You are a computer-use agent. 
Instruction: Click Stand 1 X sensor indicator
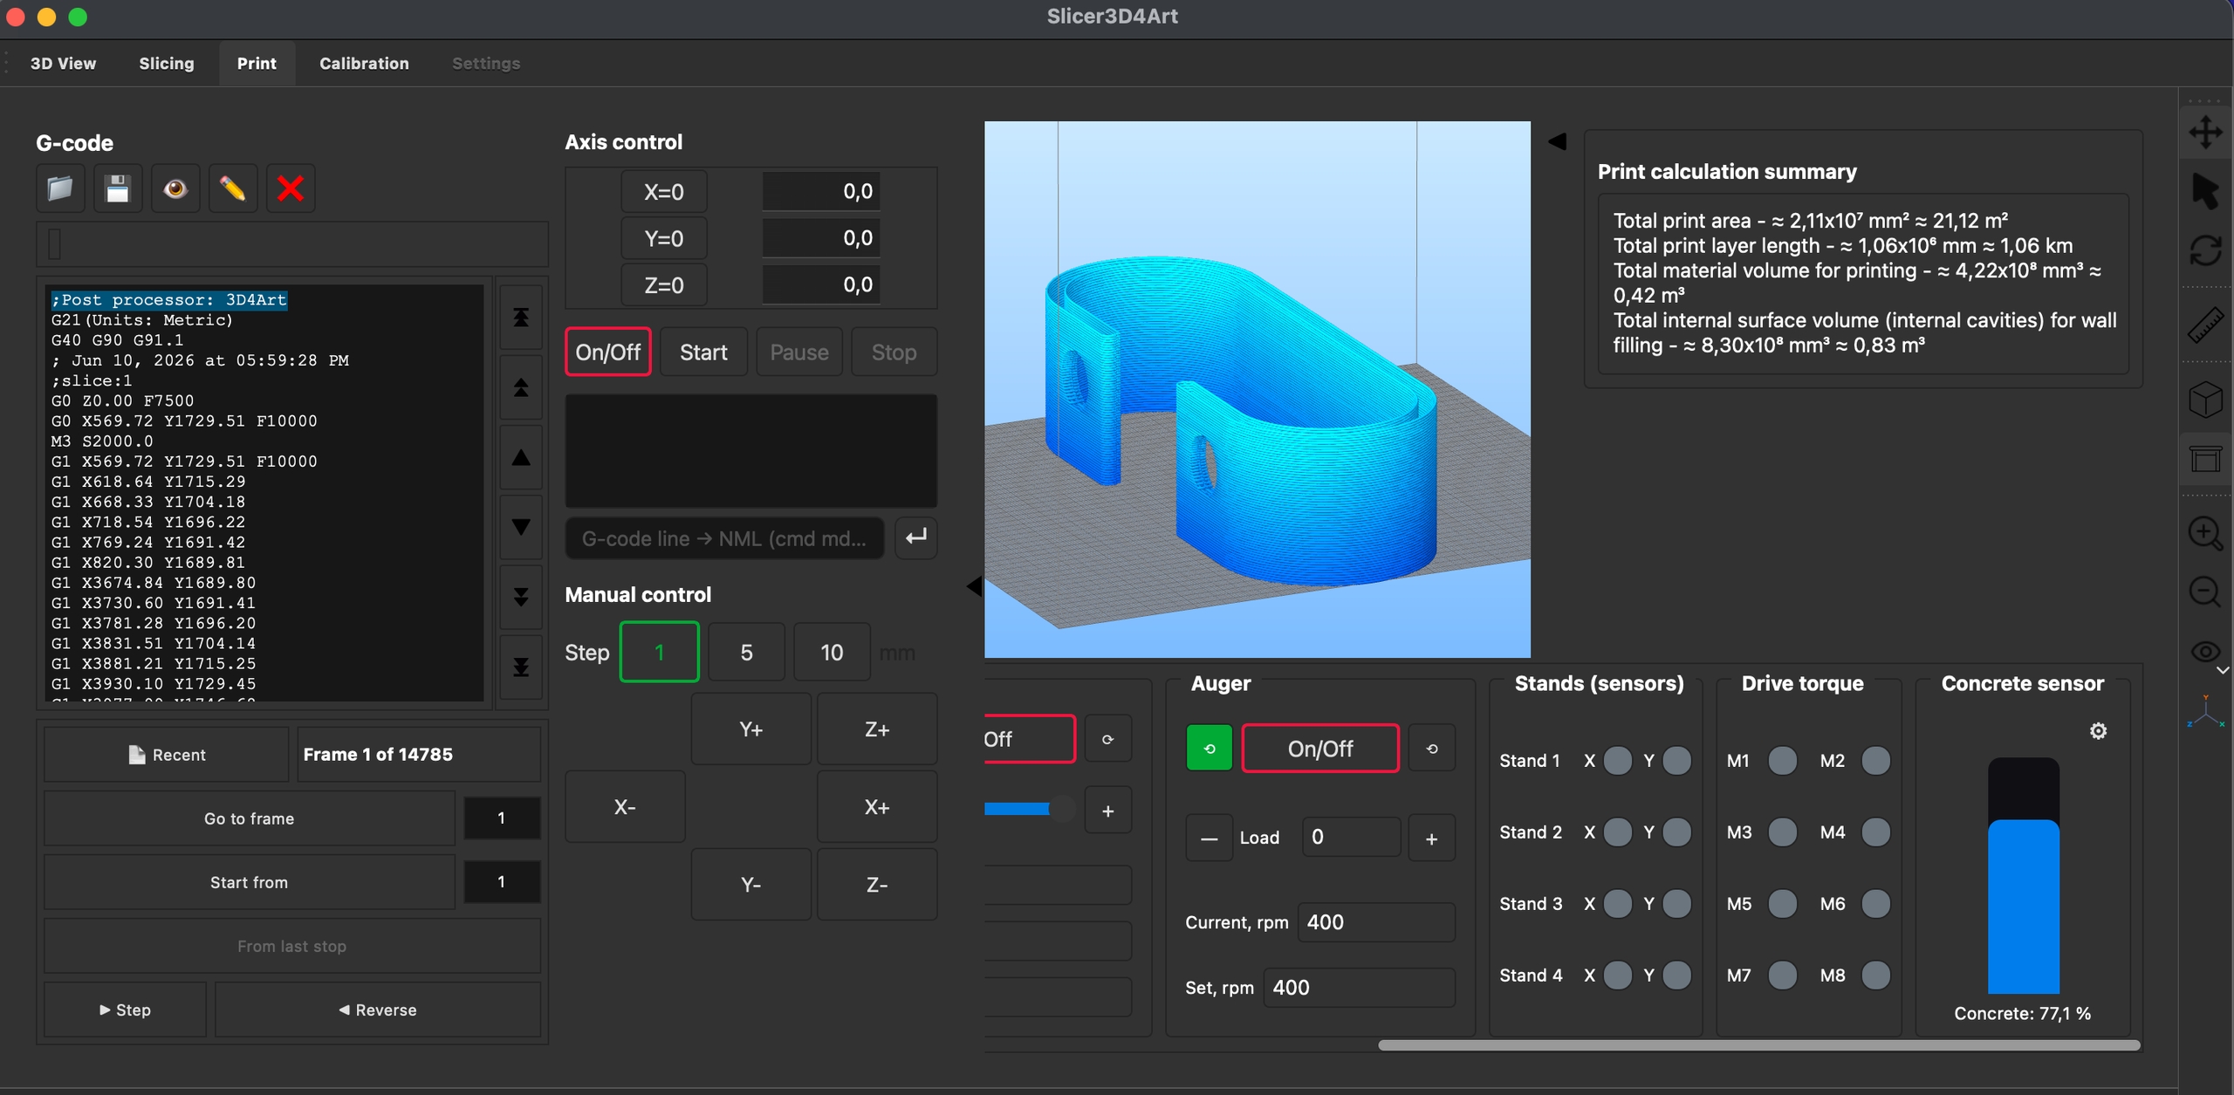click(1617, 761)
